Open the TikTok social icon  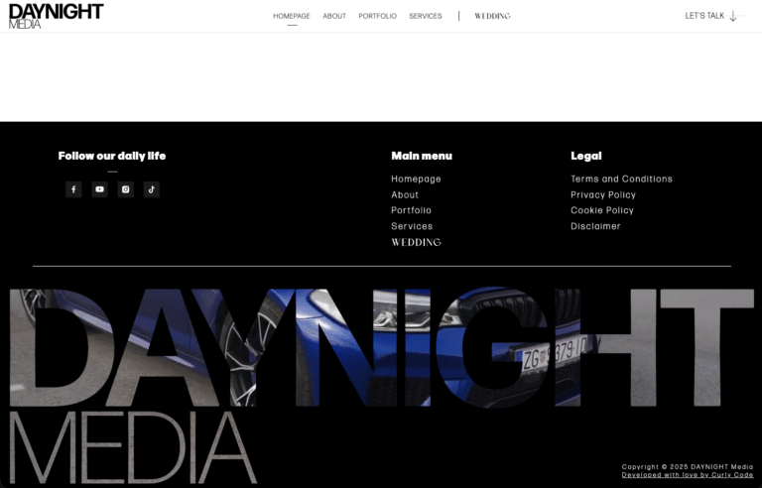[151, 189]
